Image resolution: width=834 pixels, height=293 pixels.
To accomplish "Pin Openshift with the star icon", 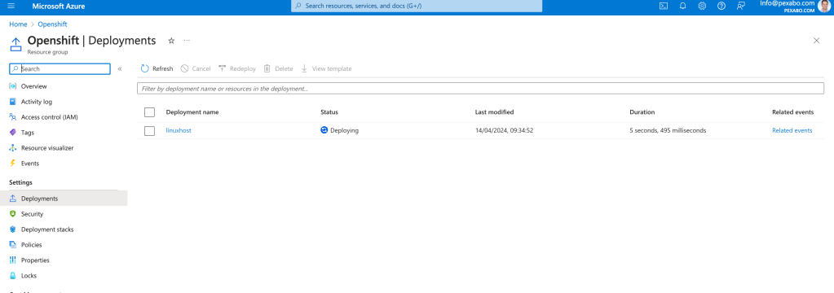I will pos(171,41).
